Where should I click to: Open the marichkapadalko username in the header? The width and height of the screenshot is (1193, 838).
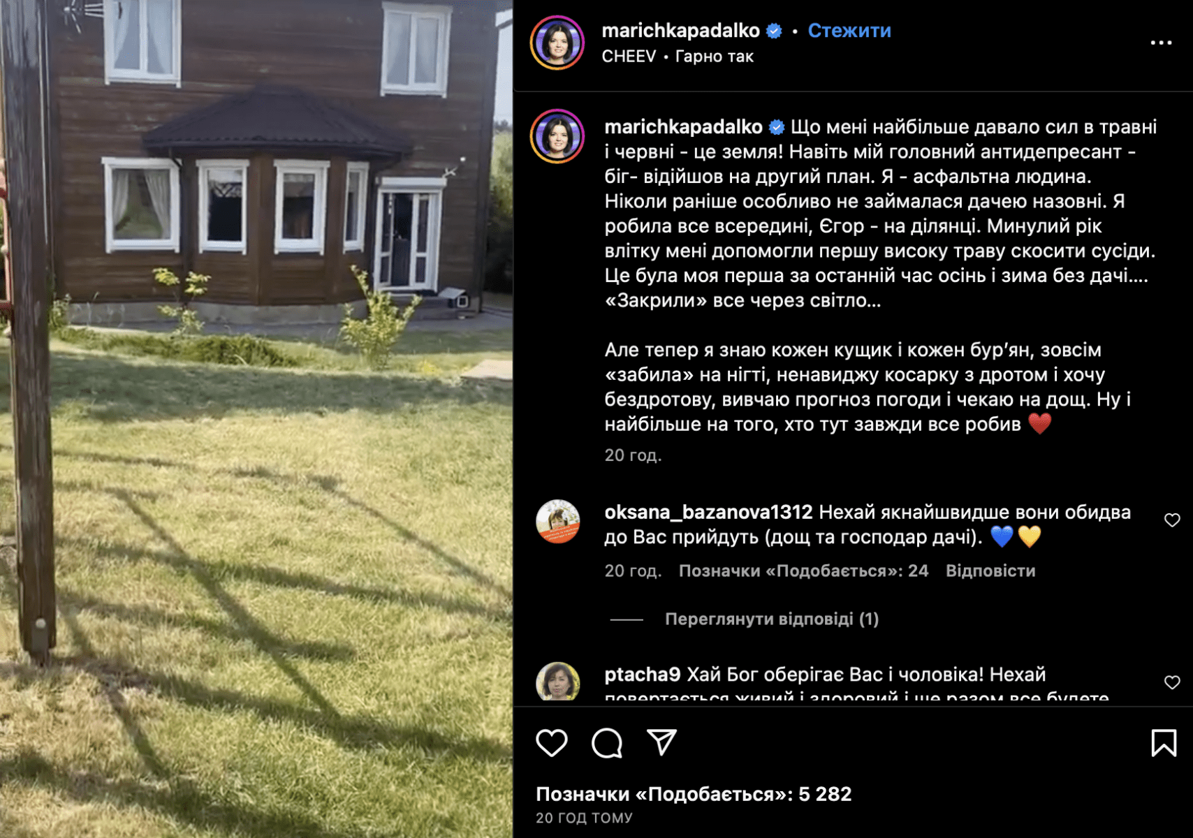point(680,31)
